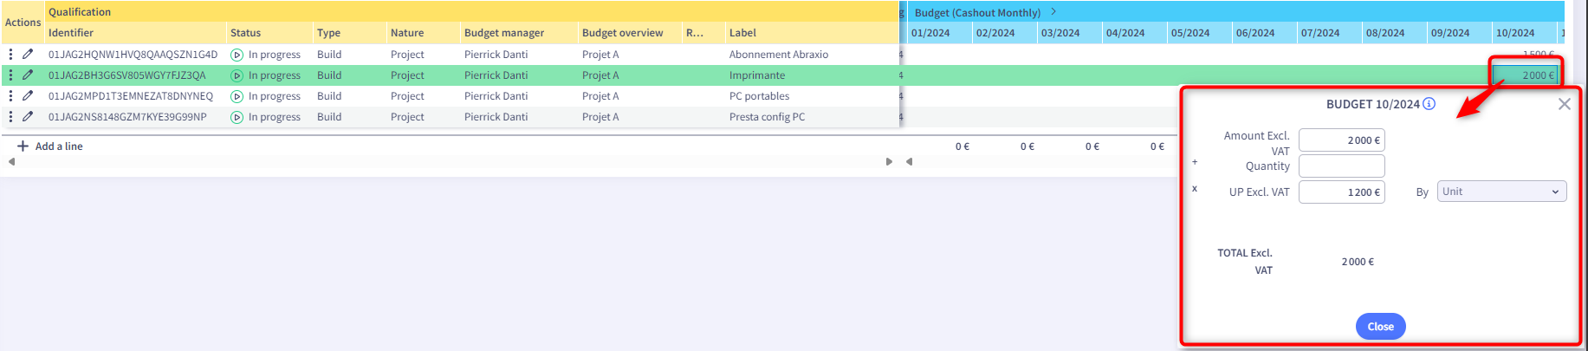This screenshot has height=351, width=1588.
Task: Open the three-dot menu for Imprimante row
Action: click(10, 75)
